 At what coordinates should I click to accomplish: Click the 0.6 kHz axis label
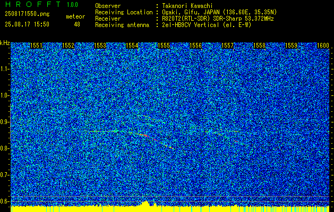click(4, 201)
